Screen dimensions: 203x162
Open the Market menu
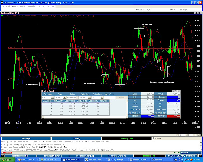coord(23,6)
